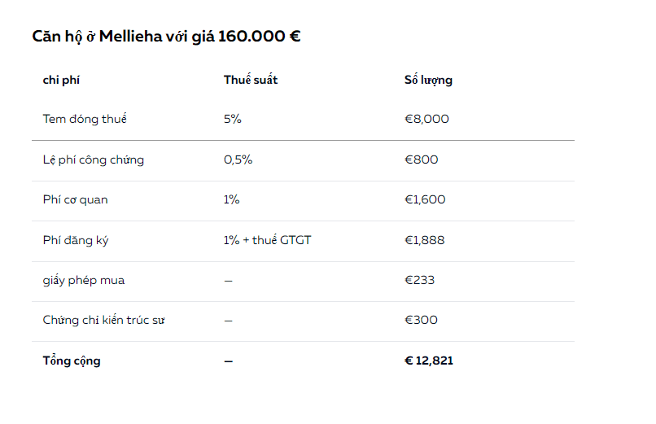This screenshot has width=656, height=424.
Task: Click the "chi phí" column header
Action: [x=61, y=80]
